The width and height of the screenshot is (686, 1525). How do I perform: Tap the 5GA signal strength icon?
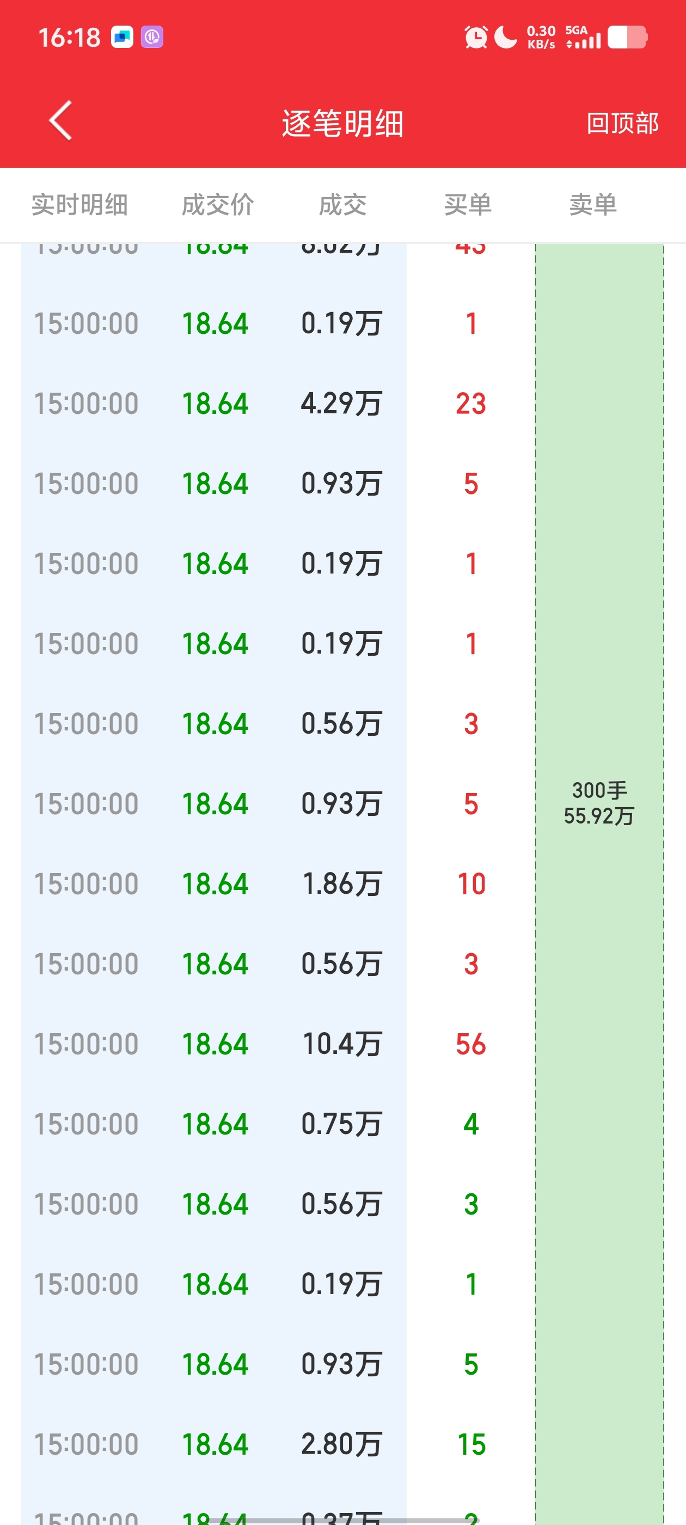tap(583, 36)
